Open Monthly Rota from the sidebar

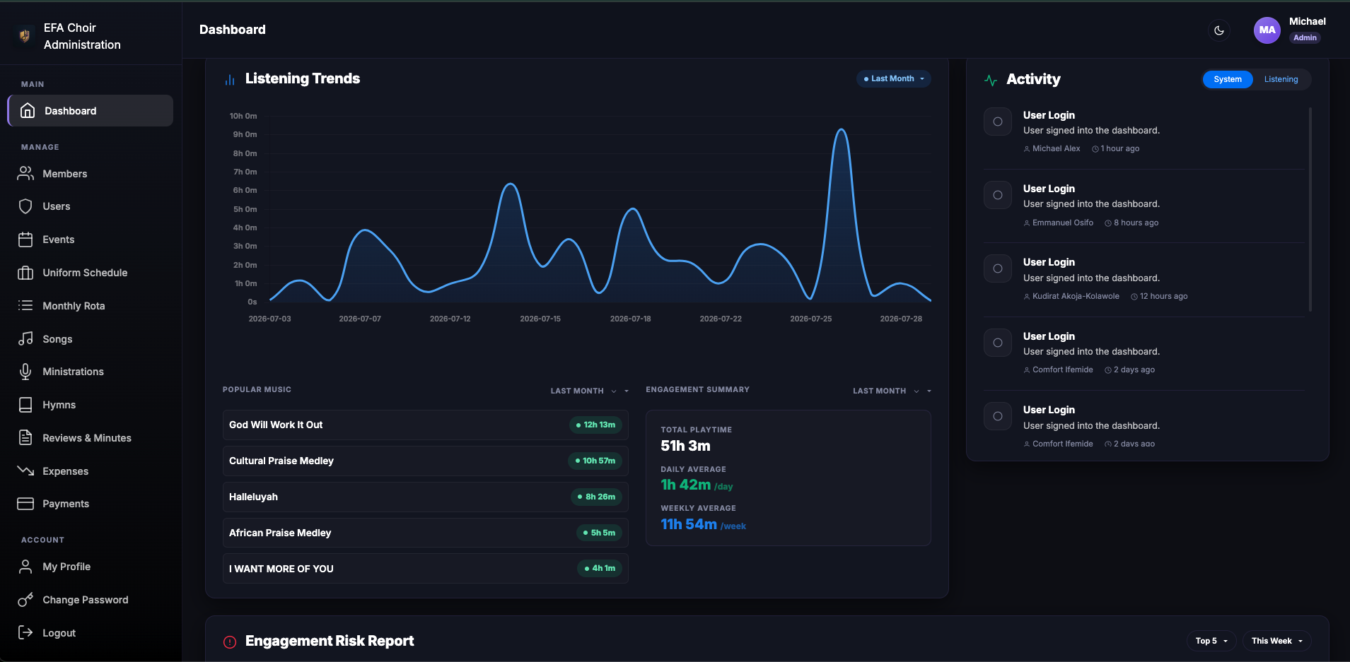point(91,306)
